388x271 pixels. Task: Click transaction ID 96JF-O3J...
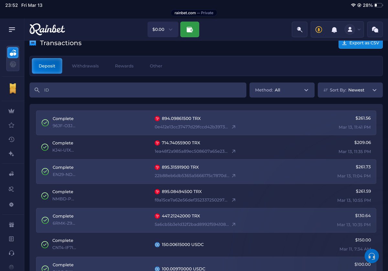pos(64,125)
